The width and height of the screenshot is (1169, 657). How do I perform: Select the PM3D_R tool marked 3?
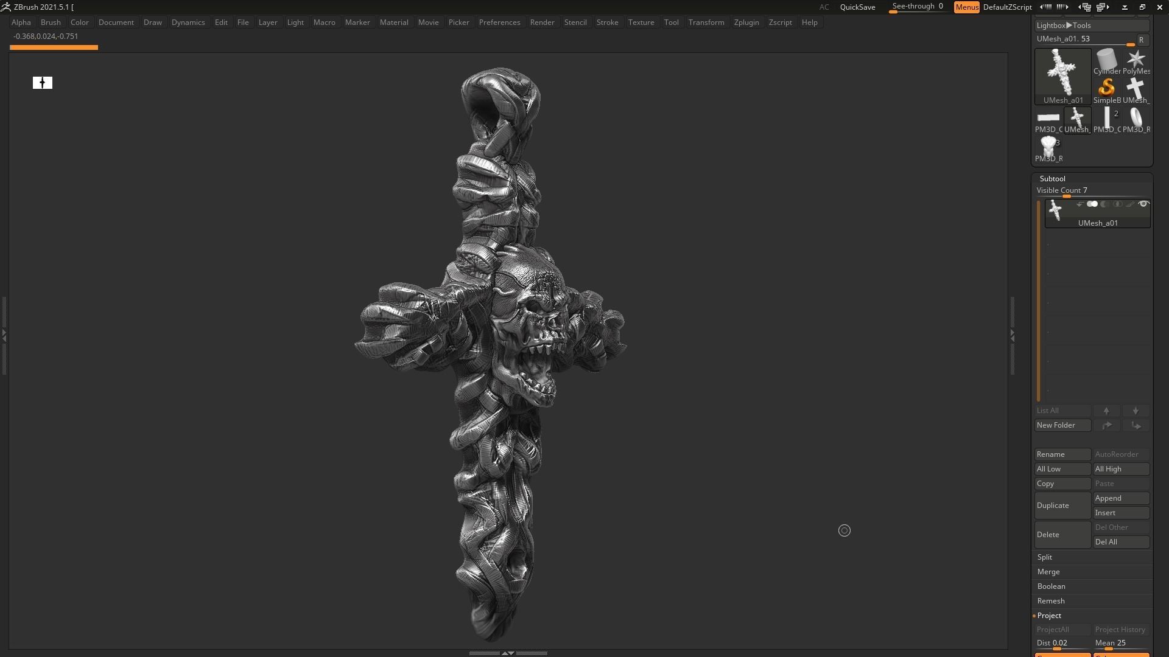pos(1048,150)
